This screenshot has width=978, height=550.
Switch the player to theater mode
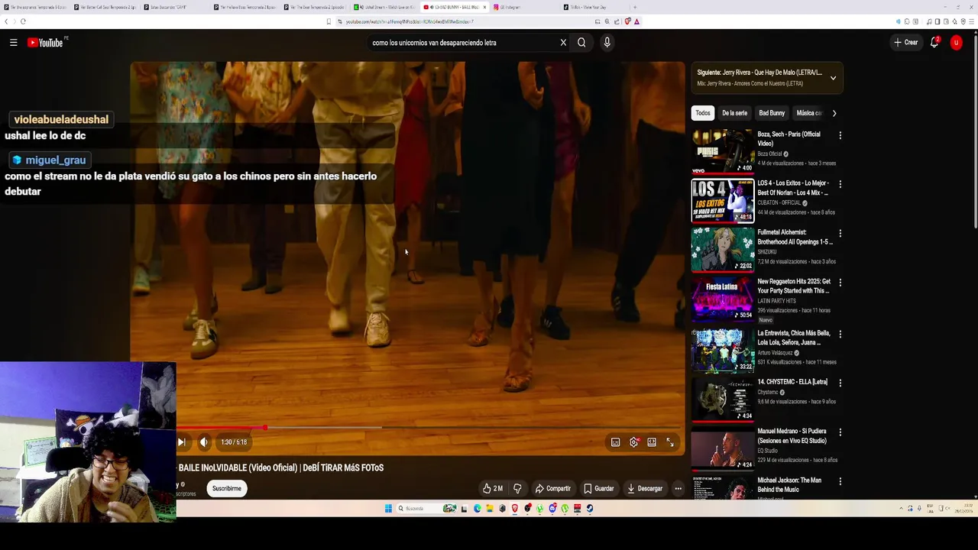click(x=652, y=442)
